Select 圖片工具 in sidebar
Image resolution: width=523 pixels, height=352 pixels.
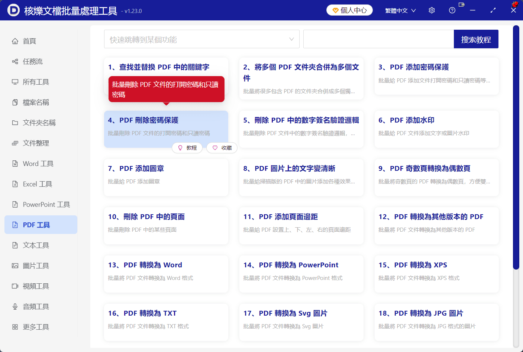41,266
